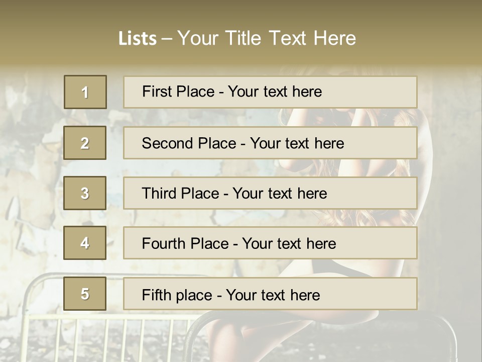The width and height of the screenshot is (482, 362).
Task: Click the peeling wall left of the list
Action: tap(30, 176)
